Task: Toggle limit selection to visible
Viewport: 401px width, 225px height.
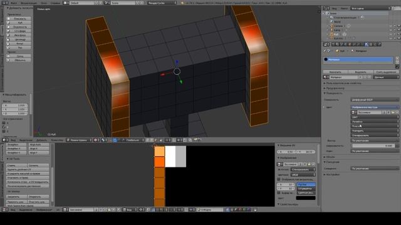Action: (x=161, y=140)
